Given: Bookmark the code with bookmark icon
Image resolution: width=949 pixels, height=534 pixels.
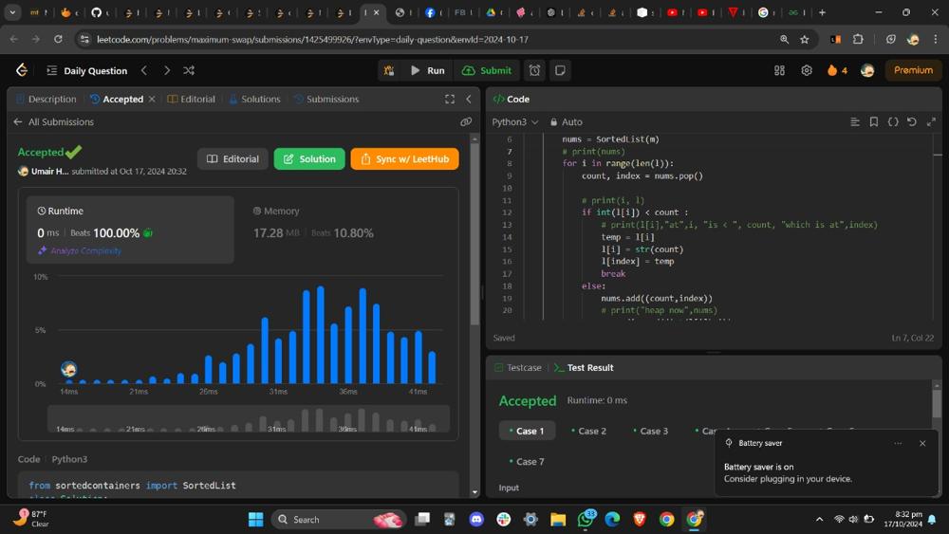Looking at the screenshot, I should pyautogui.click(x=874, y=121).
